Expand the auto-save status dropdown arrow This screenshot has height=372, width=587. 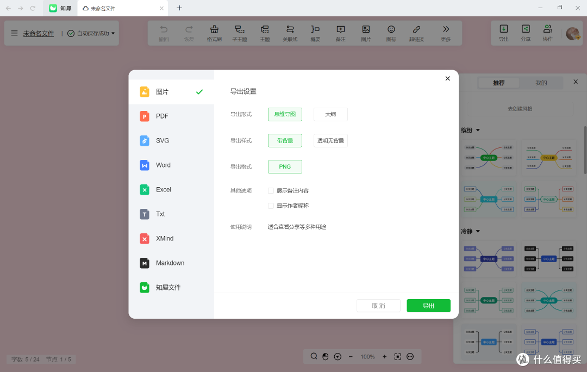click(113, 33)
